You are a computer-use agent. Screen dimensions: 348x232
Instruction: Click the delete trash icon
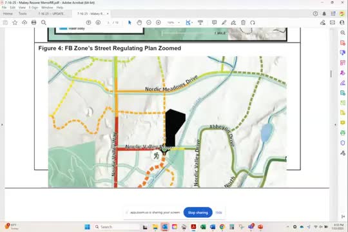point(243,23)
